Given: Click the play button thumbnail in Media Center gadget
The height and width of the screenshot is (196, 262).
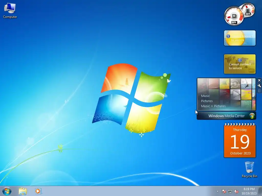Looking at the screenshot, I should coord(235,94).
